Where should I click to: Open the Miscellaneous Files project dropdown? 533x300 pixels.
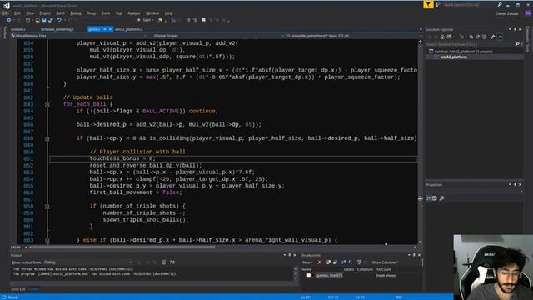(x=79, y=36)
